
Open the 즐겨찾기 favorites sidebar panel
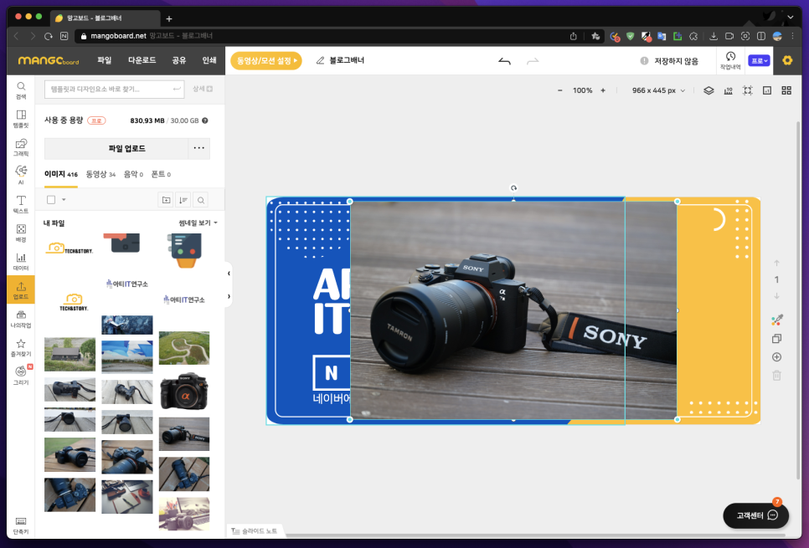[21, 348]
